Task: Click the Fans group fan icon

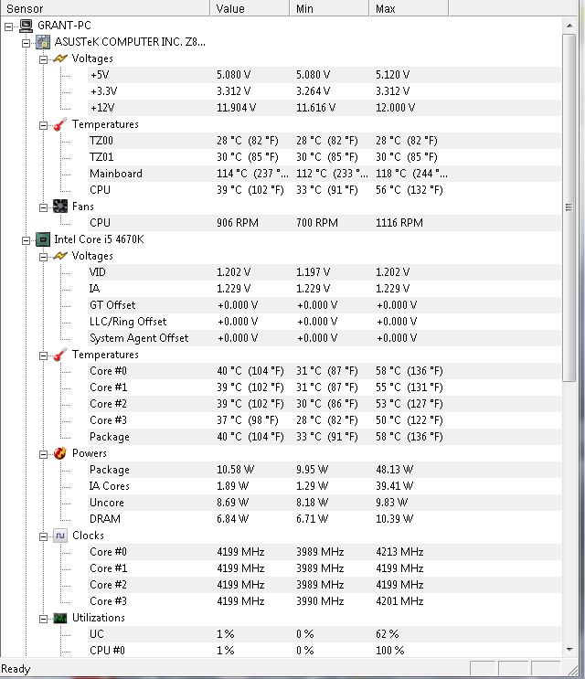Action: 60,207
